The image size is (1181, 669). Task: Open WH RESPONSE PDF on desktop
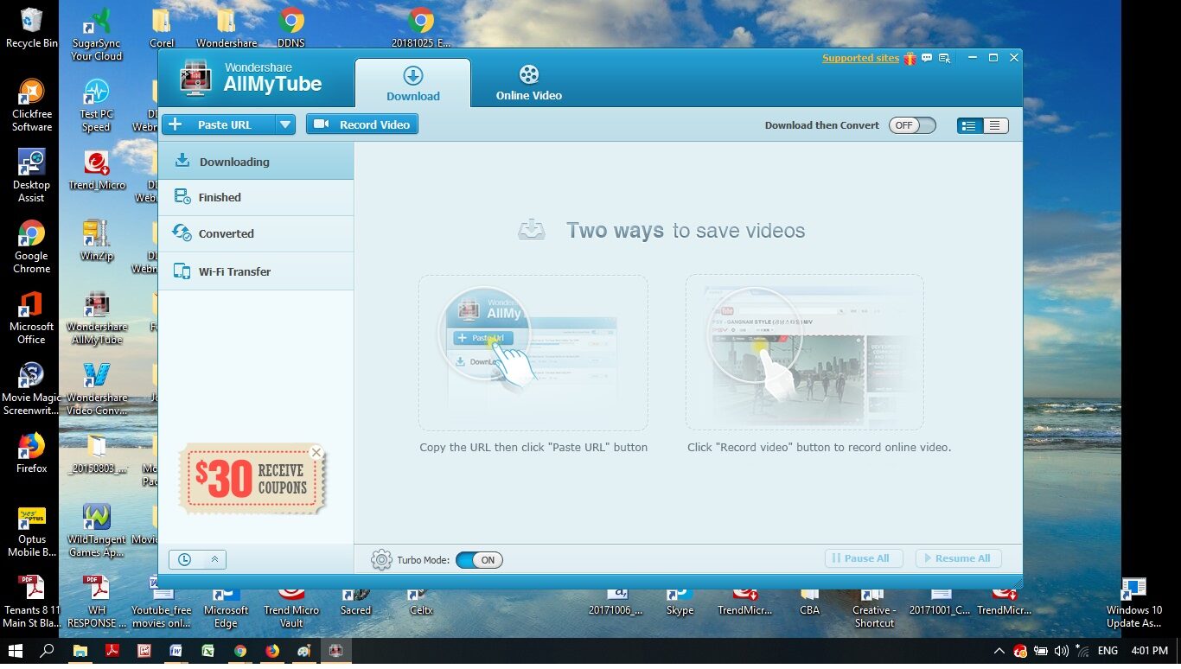pos(96,602)
